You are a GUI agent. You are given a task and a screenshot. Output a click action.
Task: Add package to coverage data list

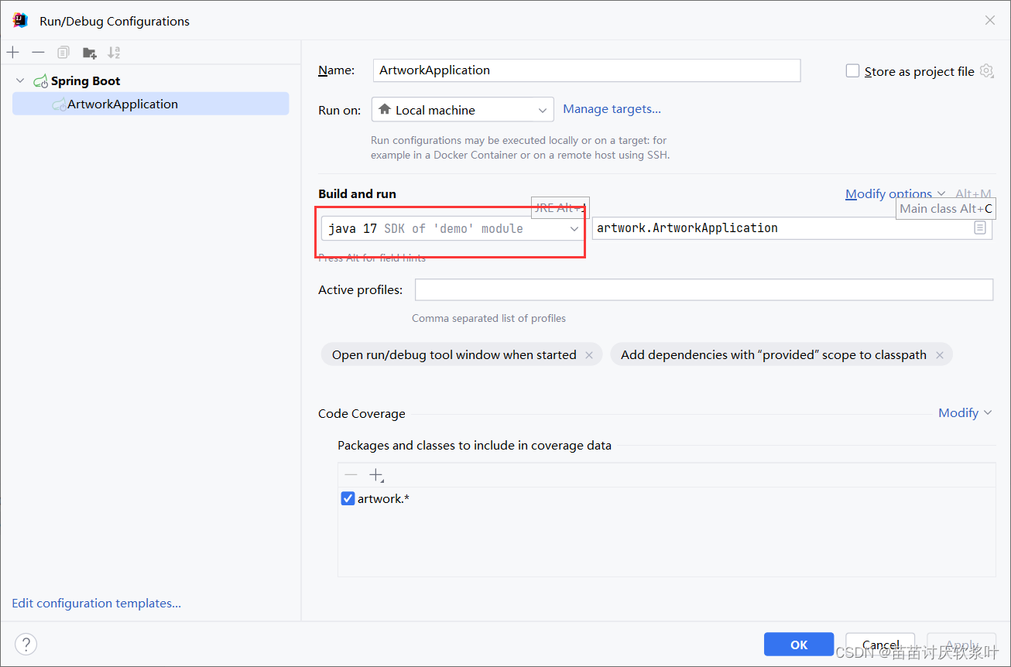[376, 474]
